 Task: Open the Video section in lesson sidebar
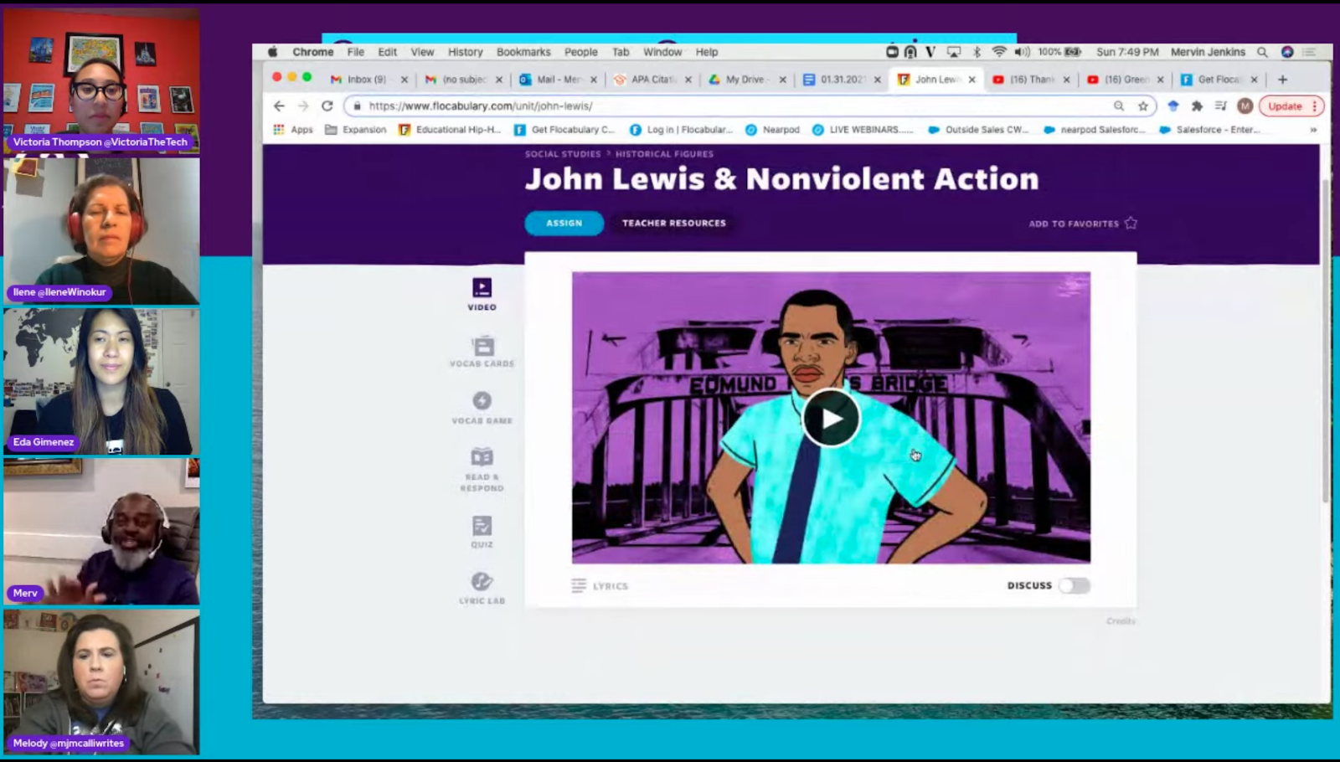[482, 295]
